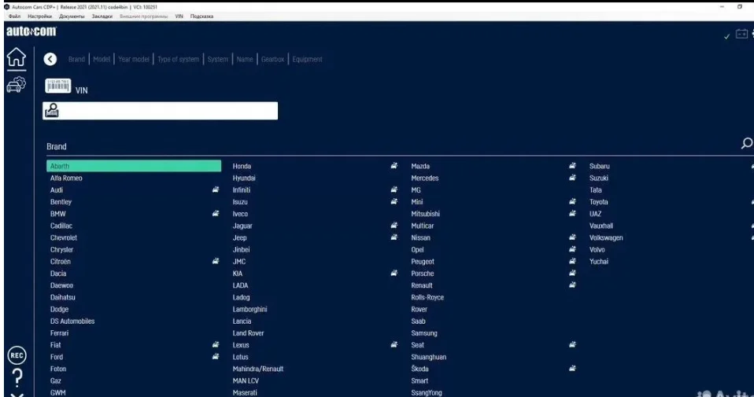
Task: Choose Bentley from the brand list
Action: point(61,201)
